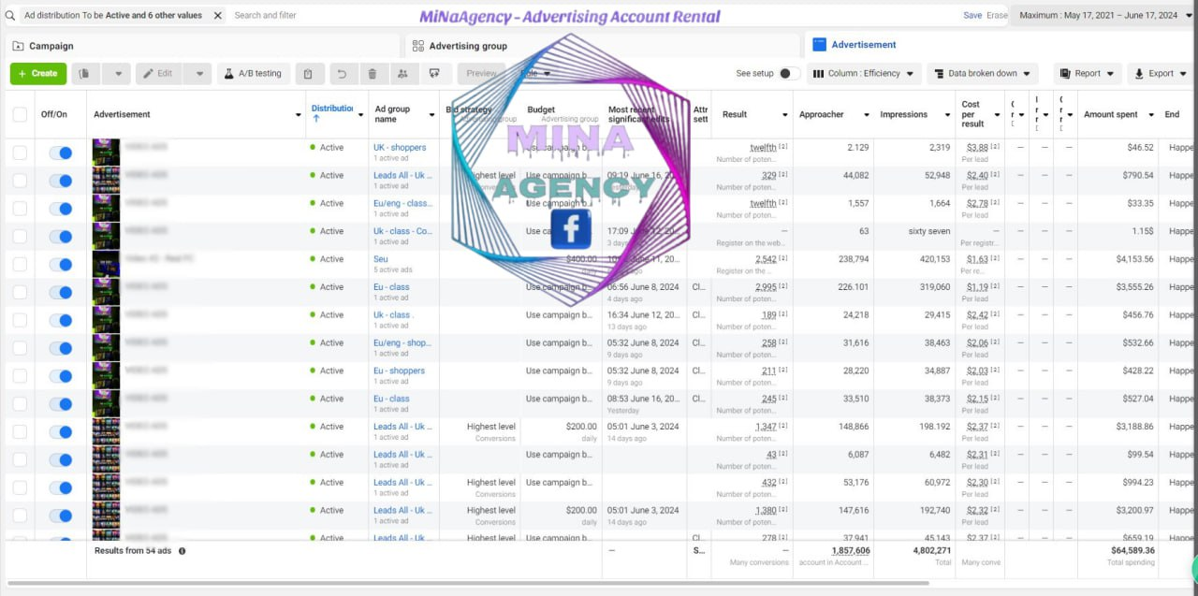Check the select-all checkbox in table header
Viewport: 1198px width, 596px height.
coord(20,114)
